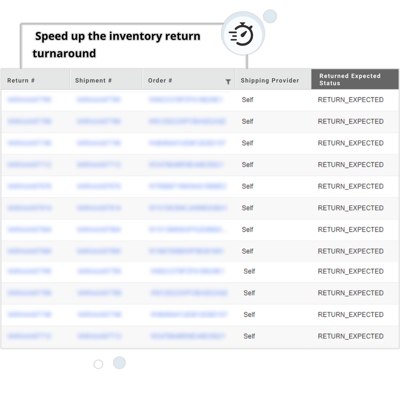Select the 'Speed up the inventory return turnaround' heading

coord(117,45)
